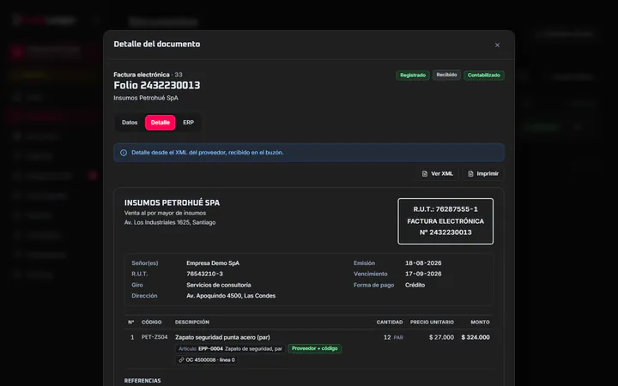Click the address Av. Apoquindo 4500, Las Condes

231,296
